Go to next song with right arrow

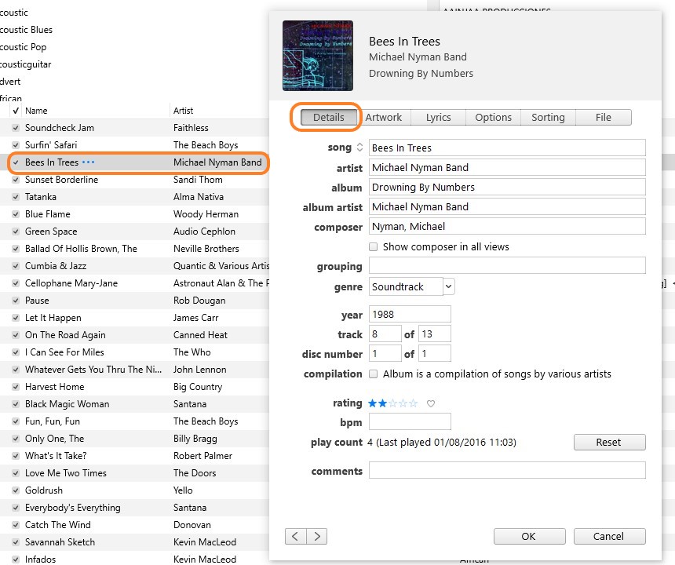click(x=317, y=536)
